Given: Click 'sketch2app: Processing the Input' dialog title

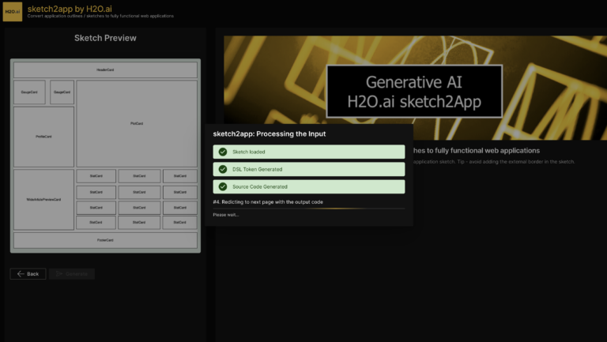Looking at the screenshot, I should pyautogui.click(x=270, y=133).
